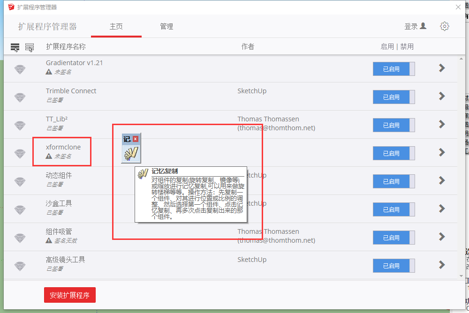
Task: Toggle the 已启用 switch for Trimble Connect
Action: [x=393, y=97]
